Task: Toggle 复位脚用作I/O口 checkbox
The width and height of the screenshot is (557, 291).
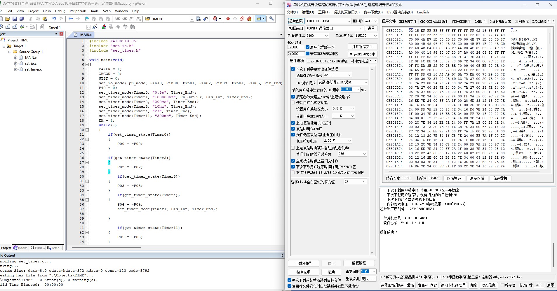Action: point(293,129)
